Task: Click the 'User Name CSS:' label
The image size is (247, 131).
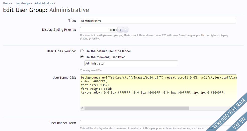Action: (x=64, y=78)
